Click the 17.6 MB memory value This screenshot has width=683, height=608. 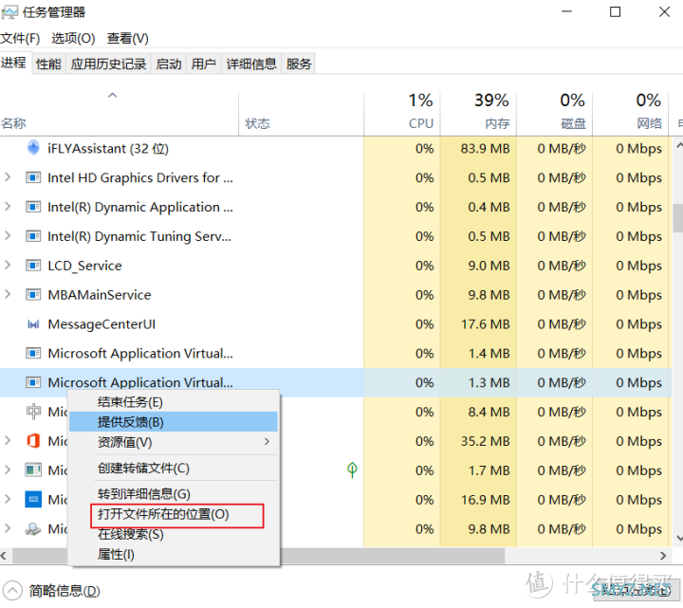click(486, 324)
